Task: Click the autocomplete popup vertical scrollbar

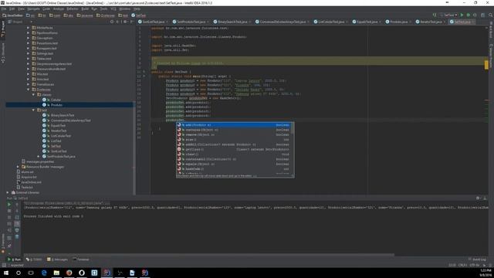Action: point(293,129)
